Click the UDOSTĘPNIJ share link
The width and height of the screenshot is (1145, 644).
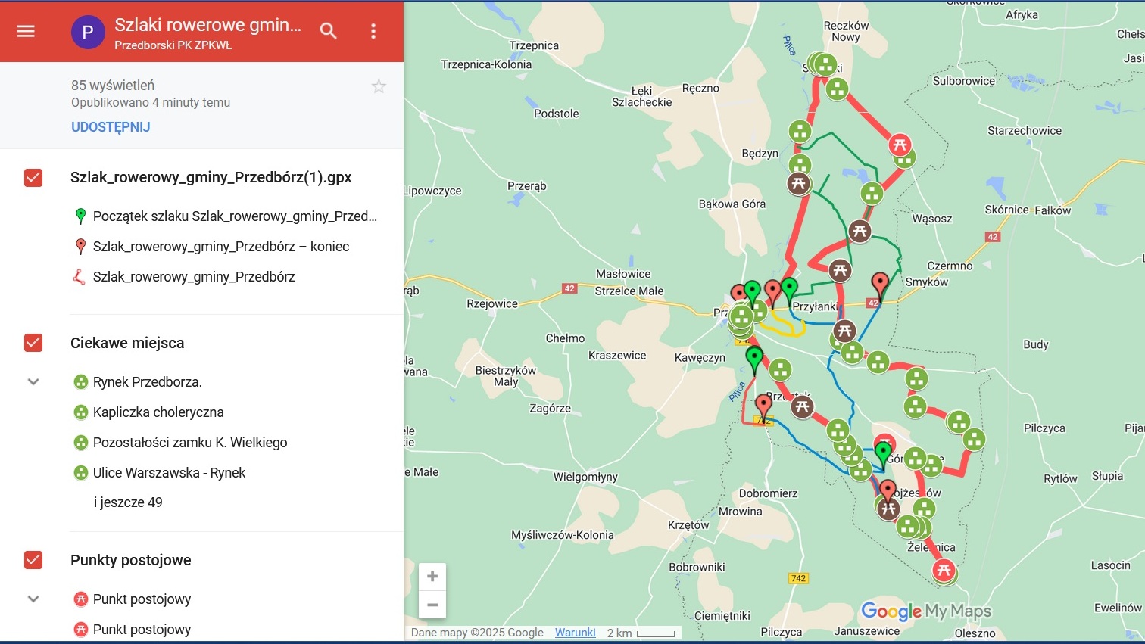[x=110, y=126]
